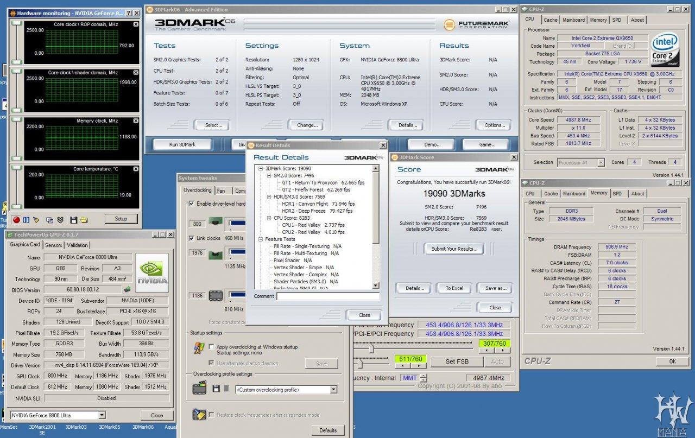Click the Result Details tree scrollbar down arrow
Viewport: 695px width, 438px height.
(x=375, y=285)
